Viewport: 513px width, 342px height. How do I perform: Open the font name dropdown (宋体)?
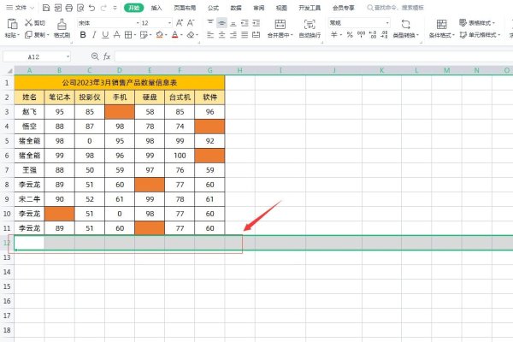(x=138, y=23)
